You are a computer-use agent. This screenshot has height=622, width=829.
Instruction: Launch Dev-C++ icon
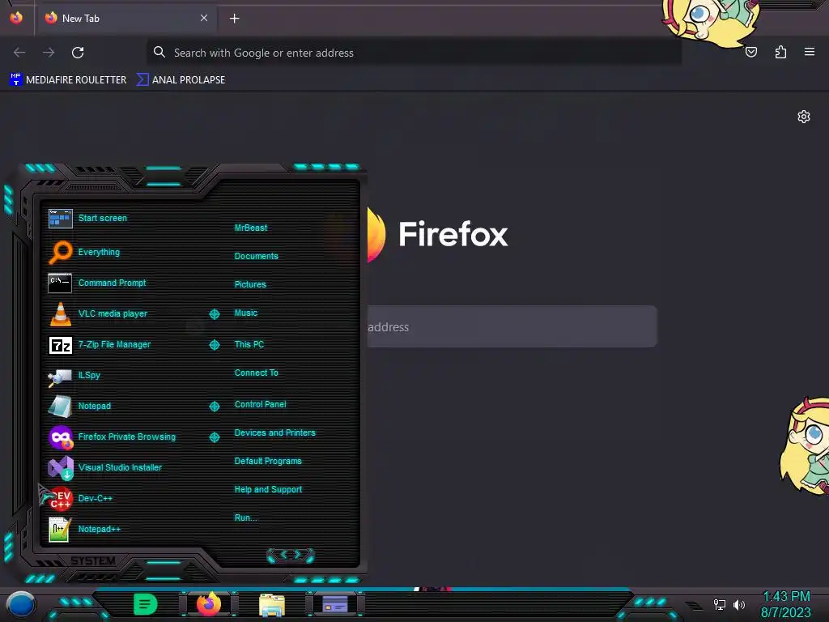click(x=60, y=498)
